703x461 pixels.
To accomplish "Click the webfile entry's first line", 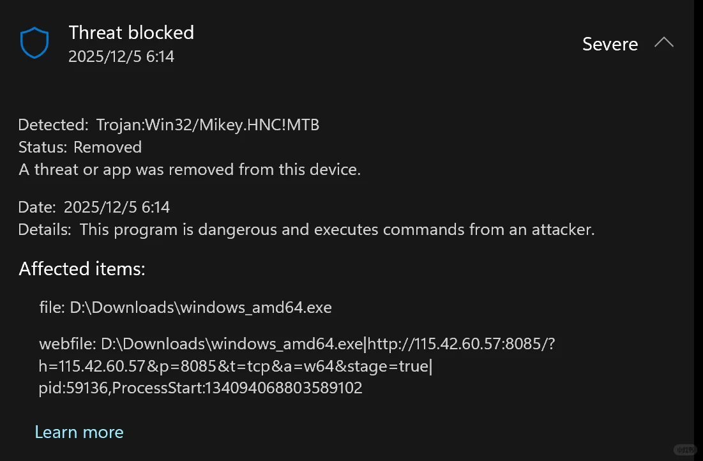I will 297,344.
